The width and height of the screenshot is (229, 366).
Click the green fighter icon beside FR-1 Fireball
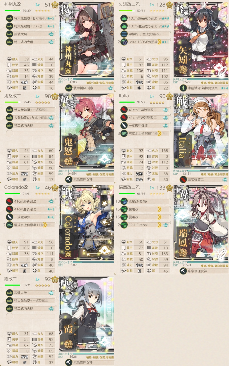pyautogui.click(x=124, y=225)
